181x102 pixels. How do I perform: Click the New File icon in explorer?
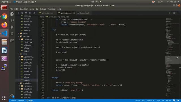point(22,13)
